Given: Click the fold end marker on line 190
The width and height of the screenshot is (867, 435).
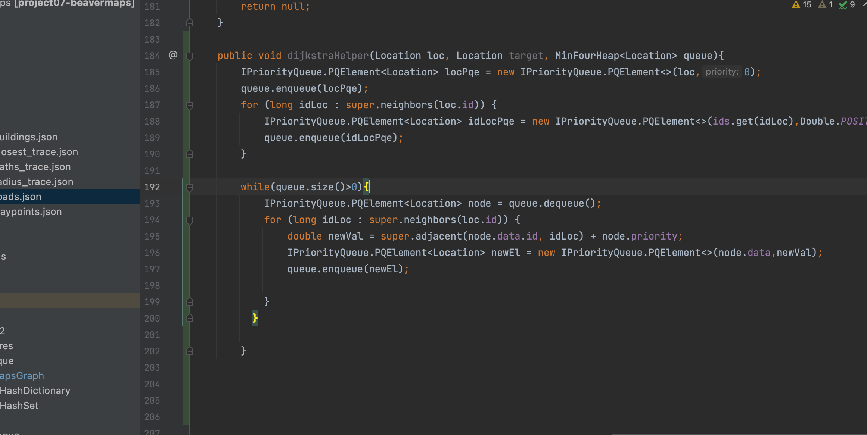Looking at the screenshot, I should click(x=190, y=154).
